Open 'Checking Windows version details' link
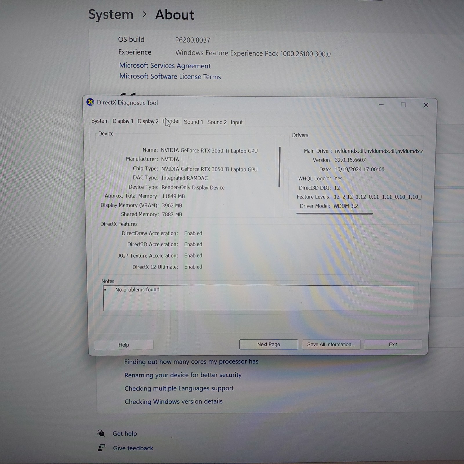 pos(174,402)
